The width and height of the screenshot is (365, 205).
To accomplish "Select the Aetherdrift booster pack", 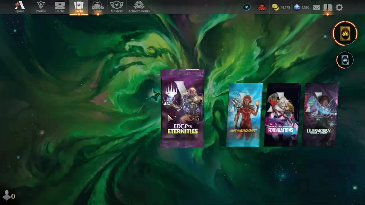I will coord(244,115).
